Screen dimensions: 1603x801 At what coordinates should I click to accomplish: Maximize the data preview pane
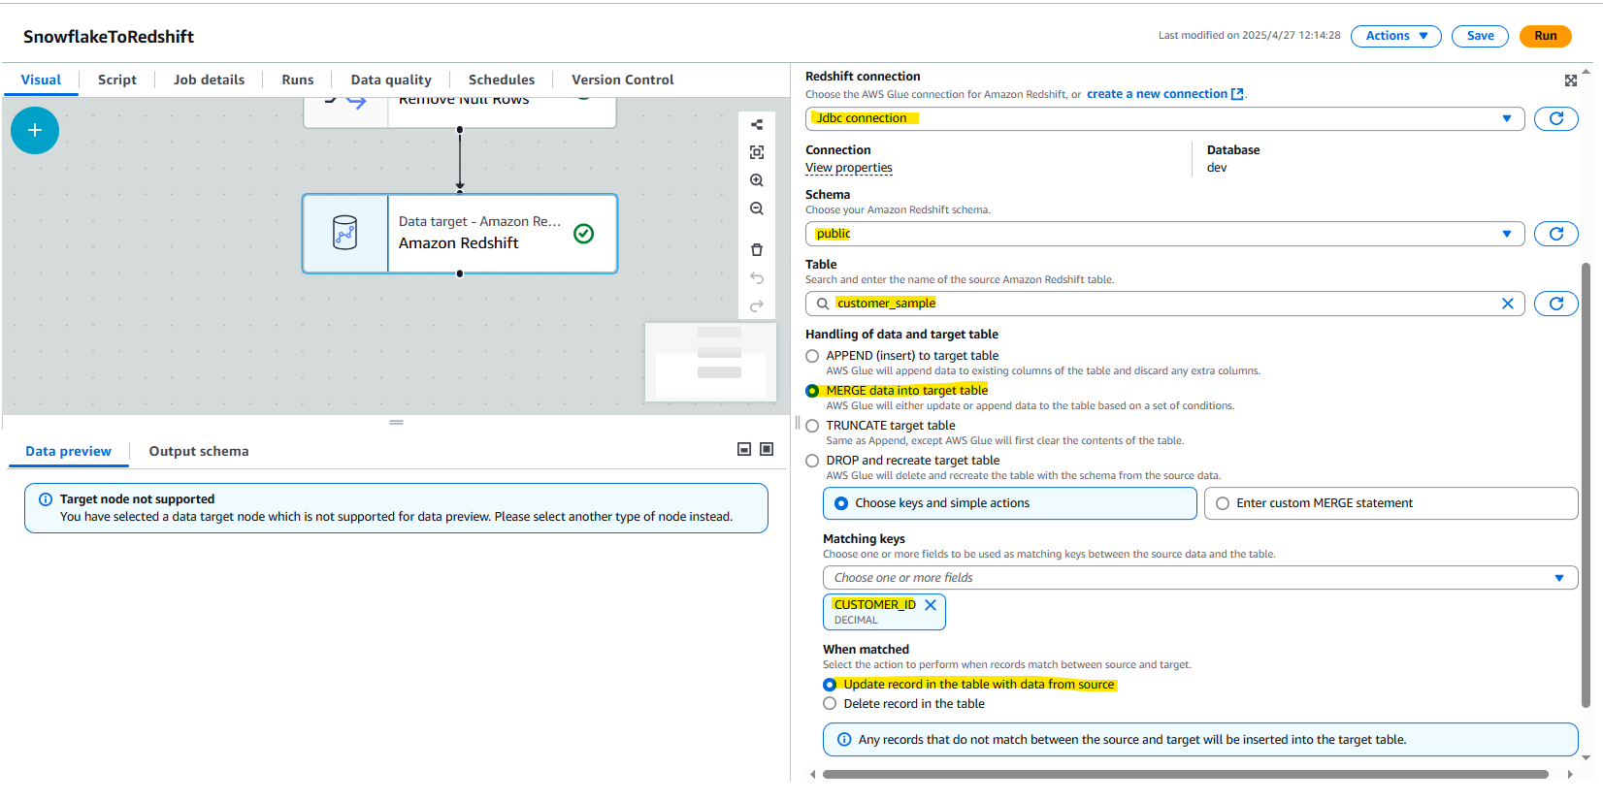point(767,449)
